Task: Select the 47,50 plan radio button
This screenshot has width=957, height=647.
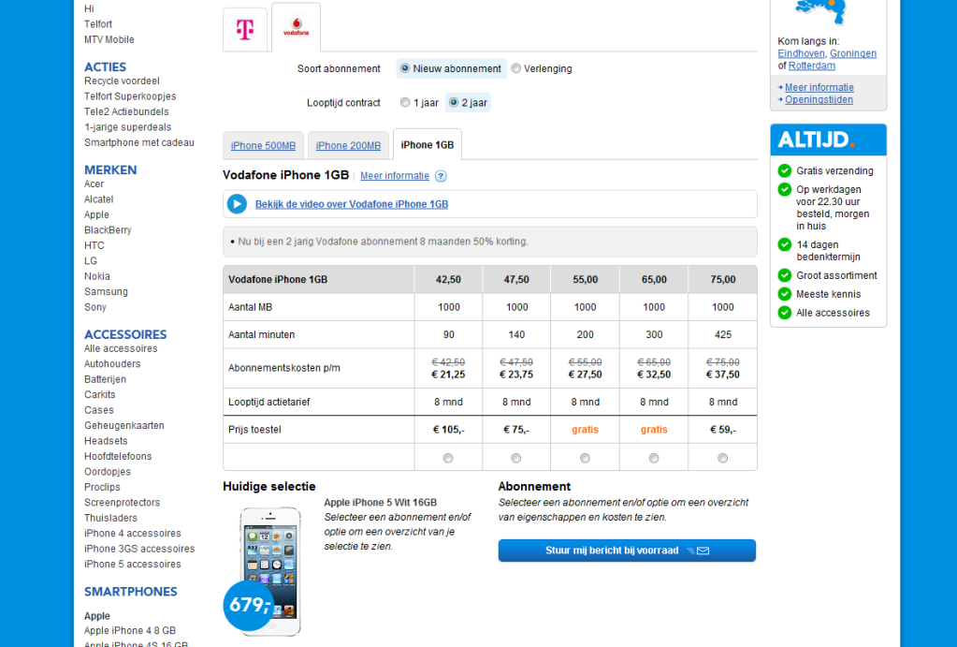Action: [x=516, y=458]
